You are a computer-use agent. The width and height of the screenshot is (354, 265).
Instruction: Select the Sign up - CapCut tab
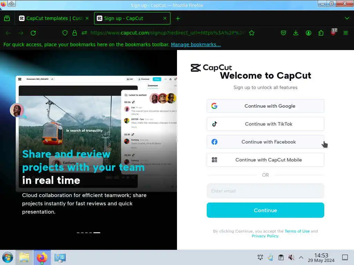click(x=132, y=18)
